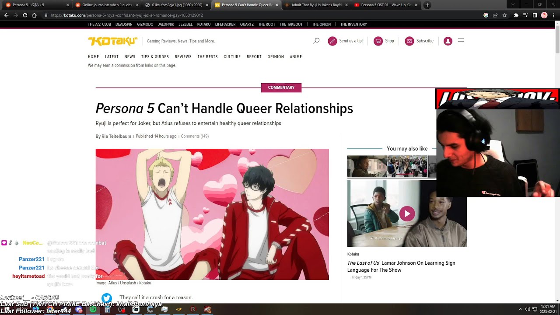Visit THE A.V. CLUB network link
Screen dimensions: 560x315
point(99,24)
